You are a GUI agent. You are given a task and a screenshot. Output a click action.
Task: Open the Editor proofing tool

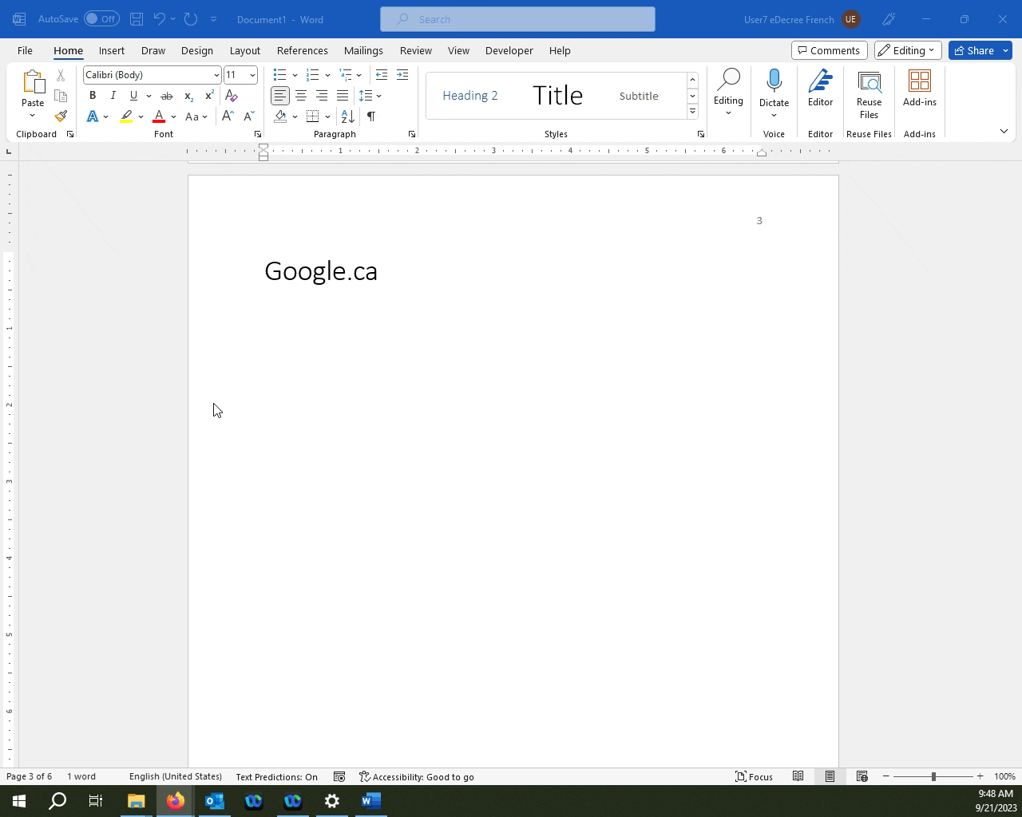820,88
